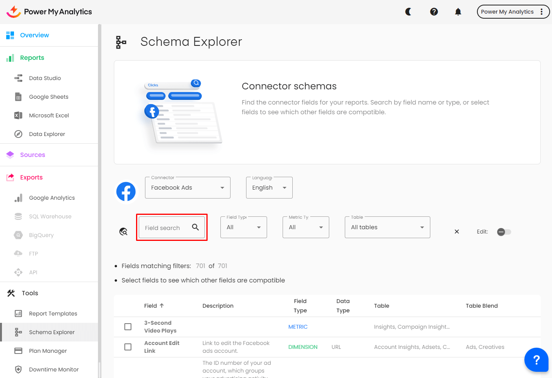Click the Reports bar chart icon

tap(10, 58)
